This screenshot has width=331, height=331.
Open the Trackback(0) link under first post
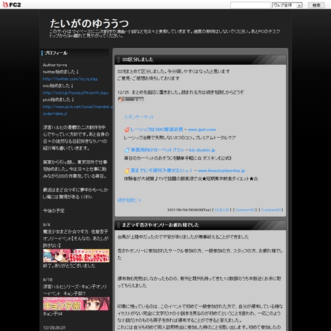[271, 210]
